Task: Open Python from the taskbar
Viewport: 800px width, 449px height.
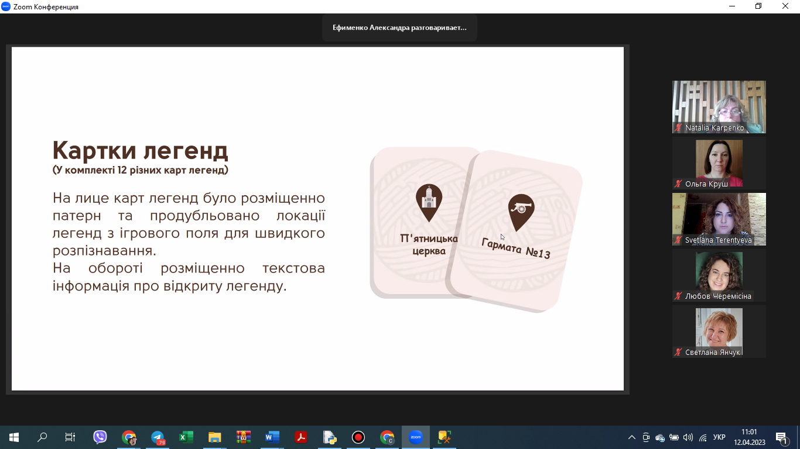Action: pyautogui.click(x=330, y=437)
